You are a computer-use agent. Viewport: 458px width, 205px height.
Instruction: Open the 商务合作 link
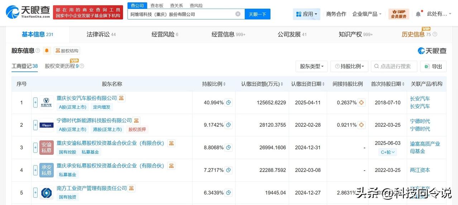336,14
